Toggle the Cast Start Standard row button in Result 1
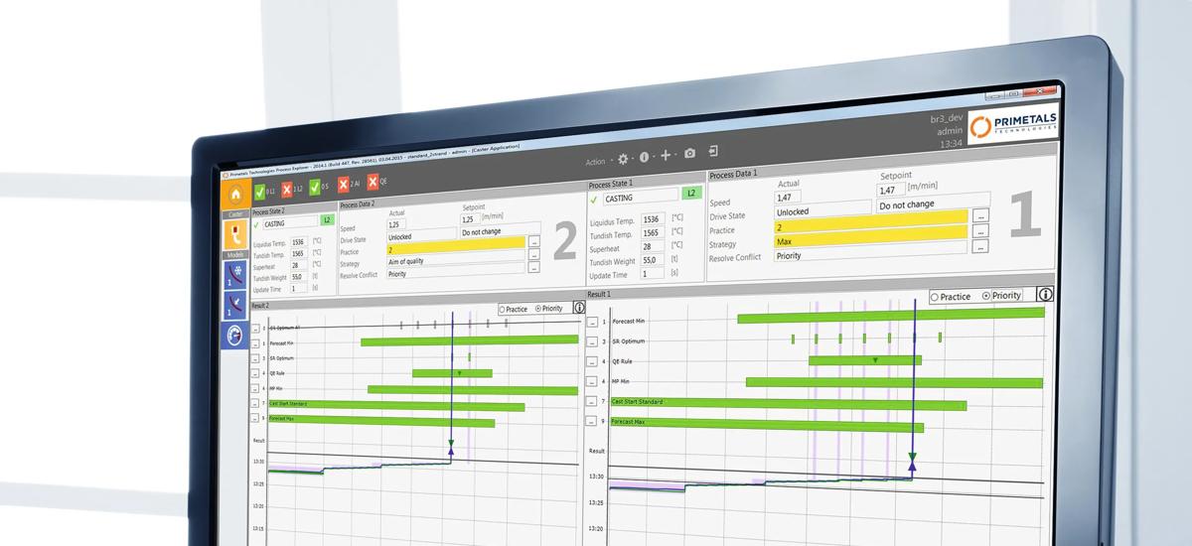 pyautogui.click(x=592, y=403)
